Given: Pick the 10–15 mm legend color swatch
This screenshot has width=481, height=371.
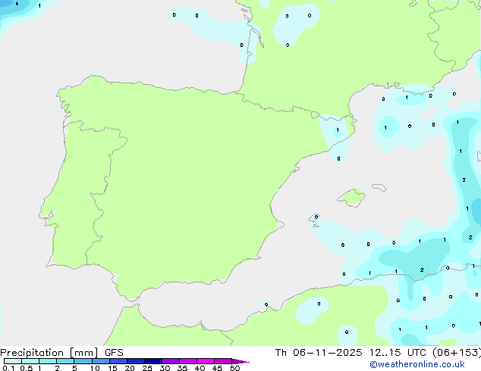Looking at the screenshot, I should point(100,361).
